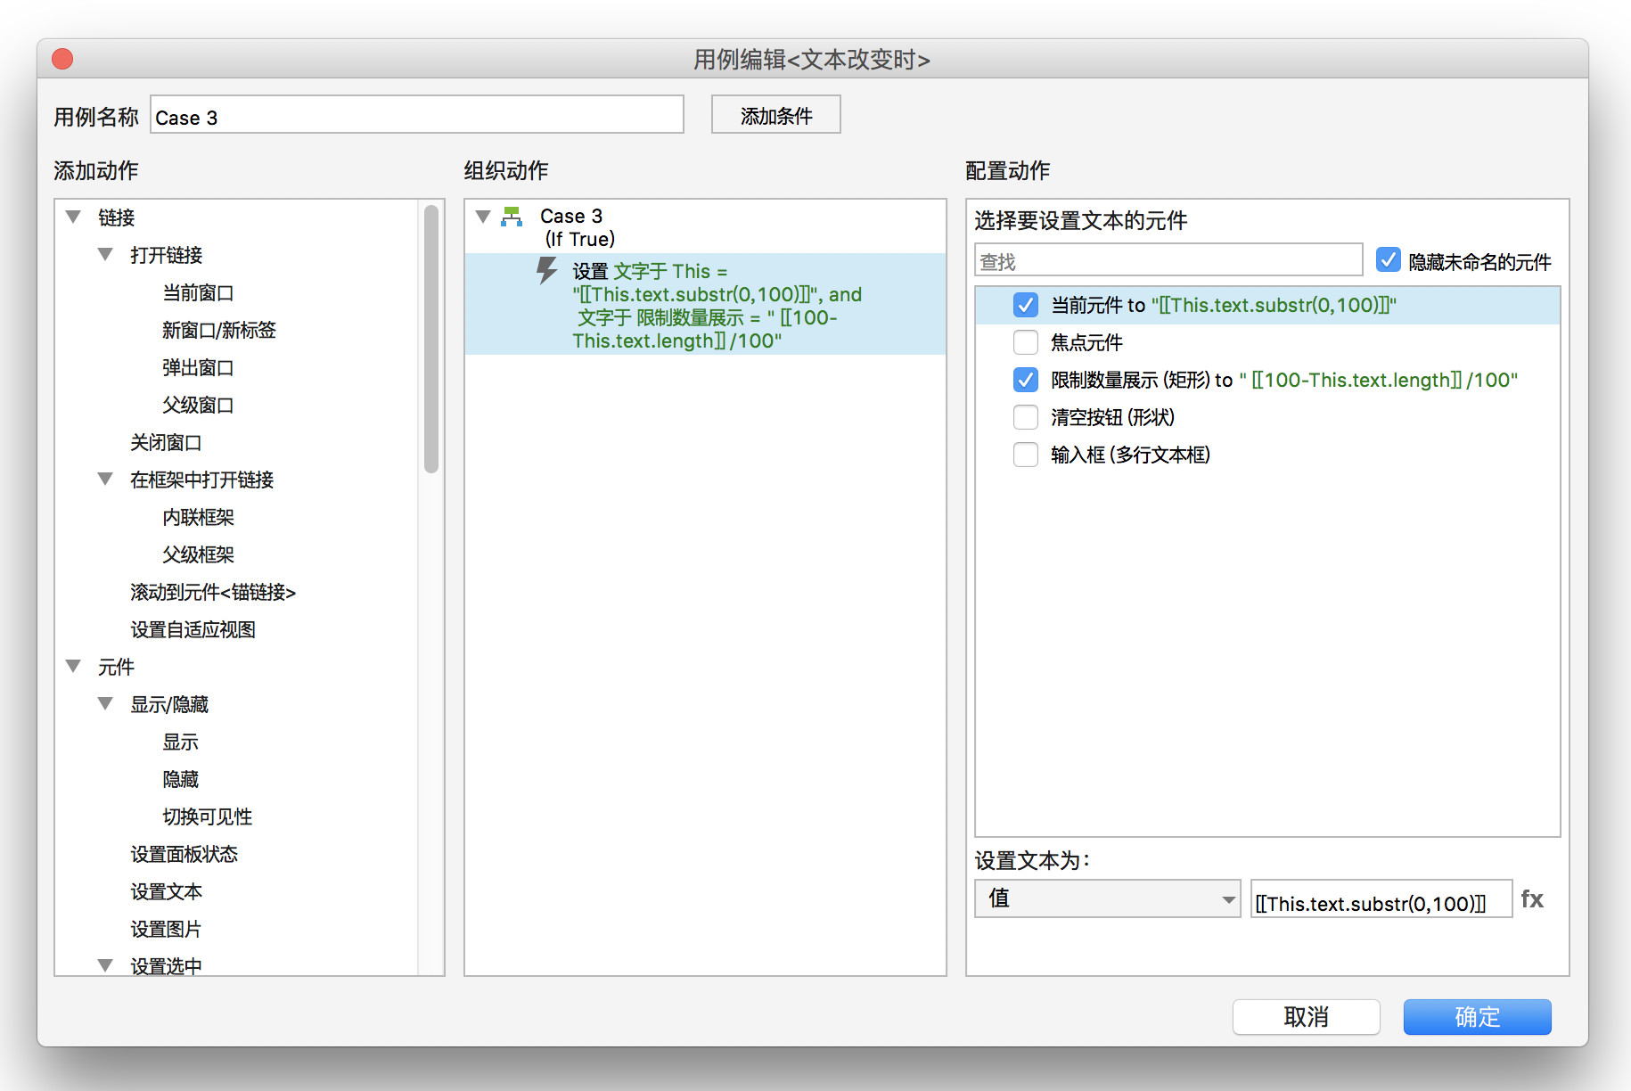Collapse the Case 3 action tree
Screen dimensions: 1631x1091
click(x=483, y=217)
